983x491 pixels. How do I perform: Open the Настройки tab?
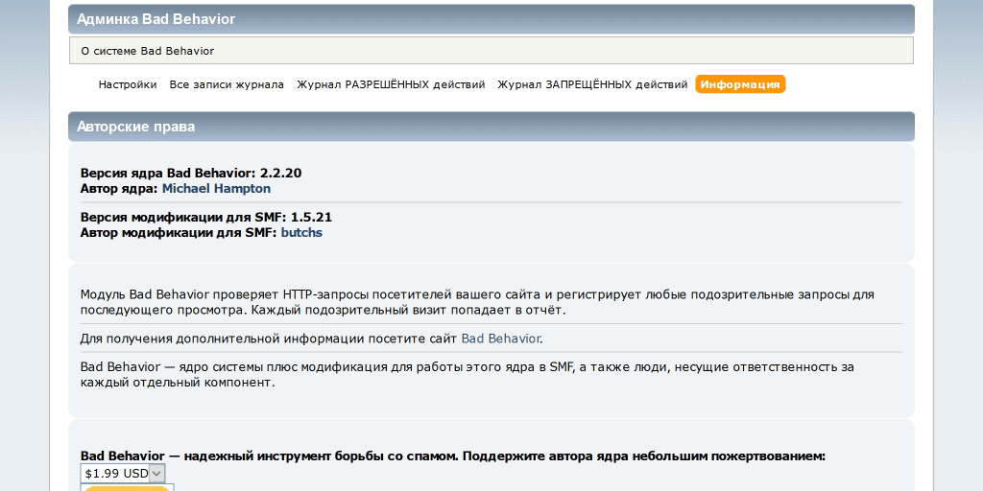[x=127, y=84]
